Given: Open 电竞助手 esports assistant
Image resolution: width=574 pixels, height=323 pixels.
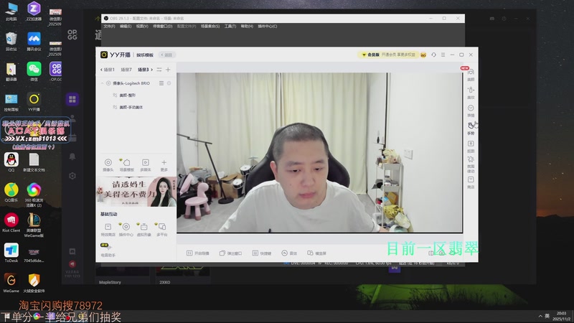Looking at the screenshot, I should (108, 250).
